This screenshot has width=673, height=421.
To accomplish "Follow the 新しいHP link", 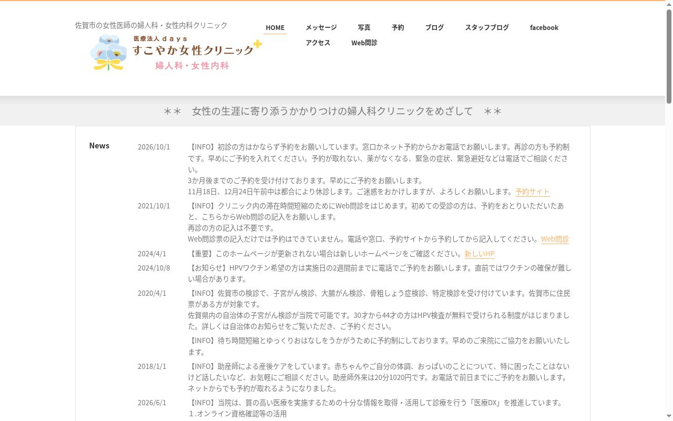I will click(480, 254).
